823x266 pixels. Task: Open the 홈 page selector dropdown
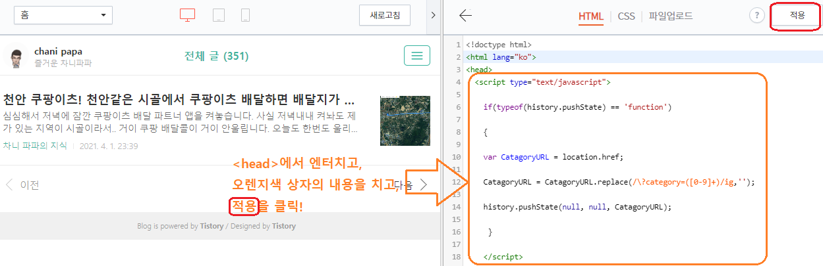(63, 15)
